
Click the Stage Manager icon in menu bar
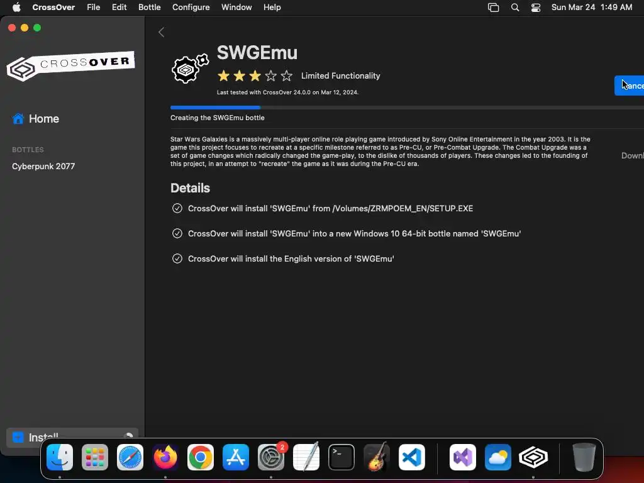[x=493, y=8]
